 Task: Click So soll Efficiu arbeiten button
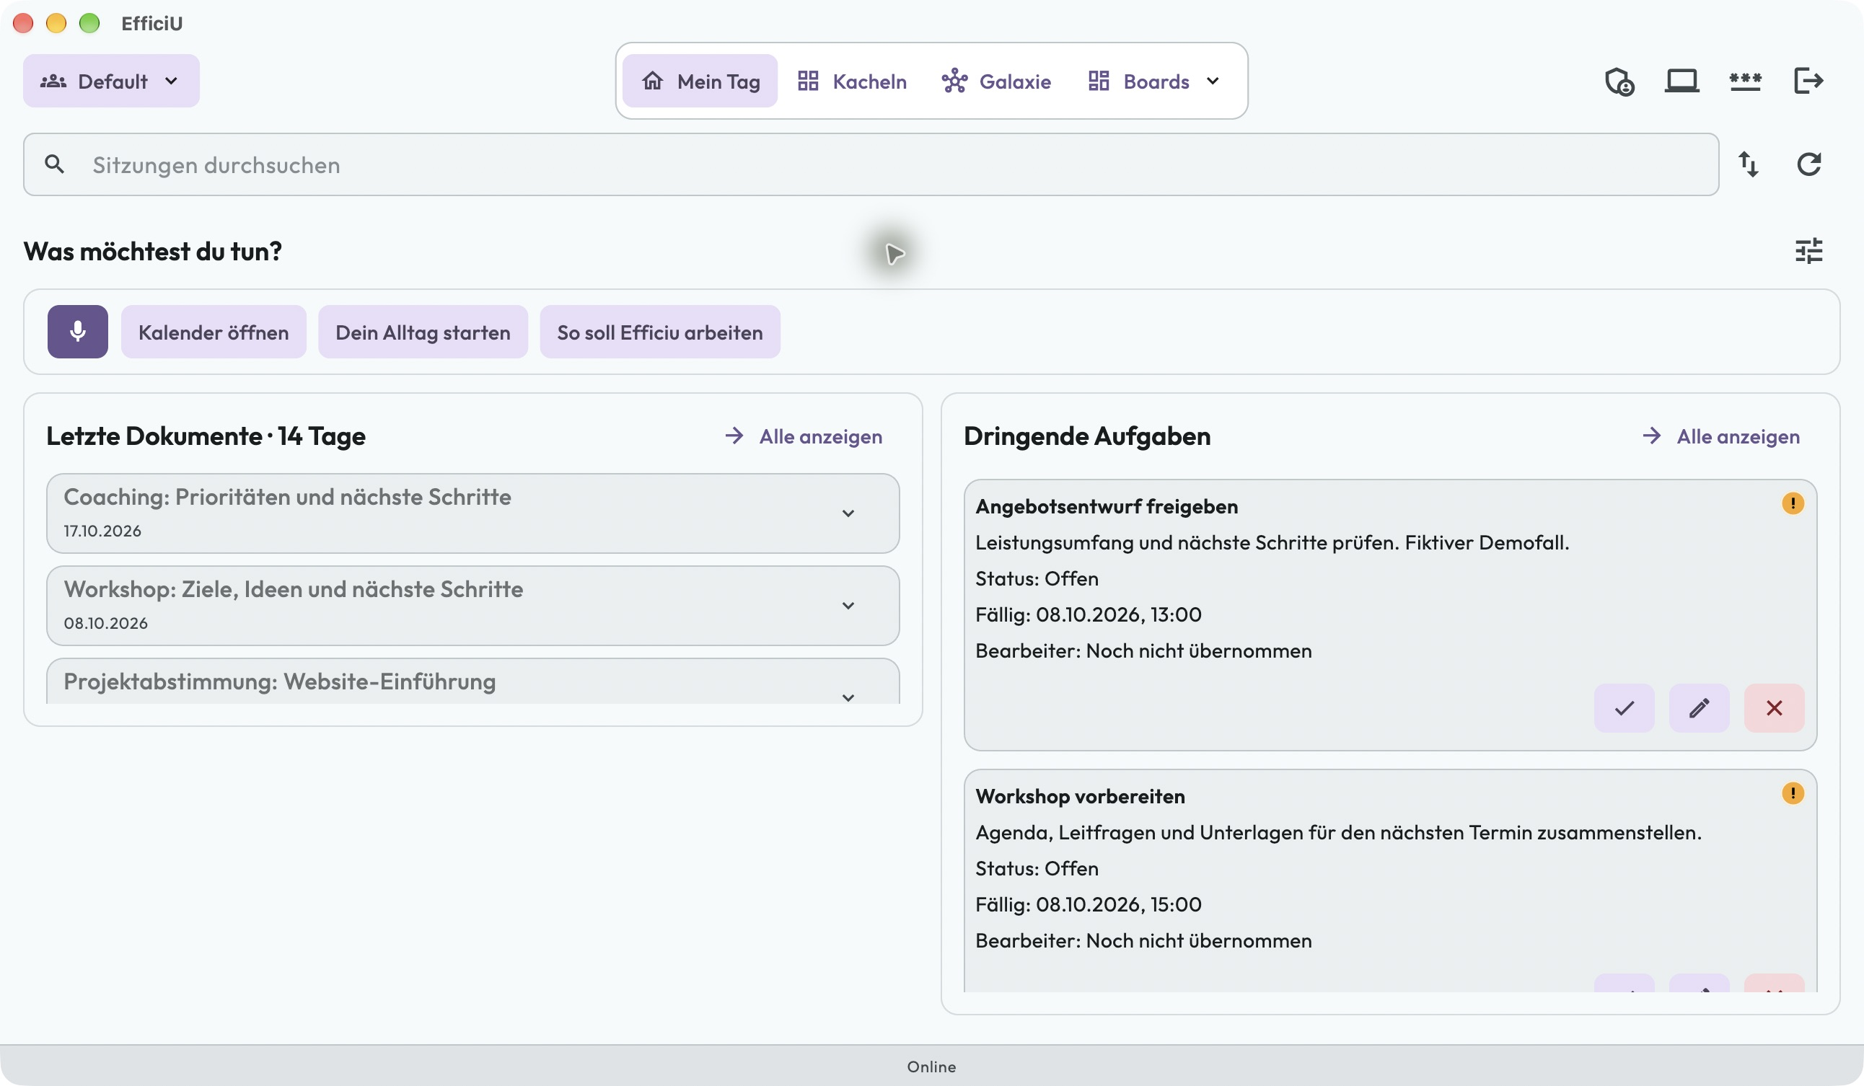(x=660, y=332)
